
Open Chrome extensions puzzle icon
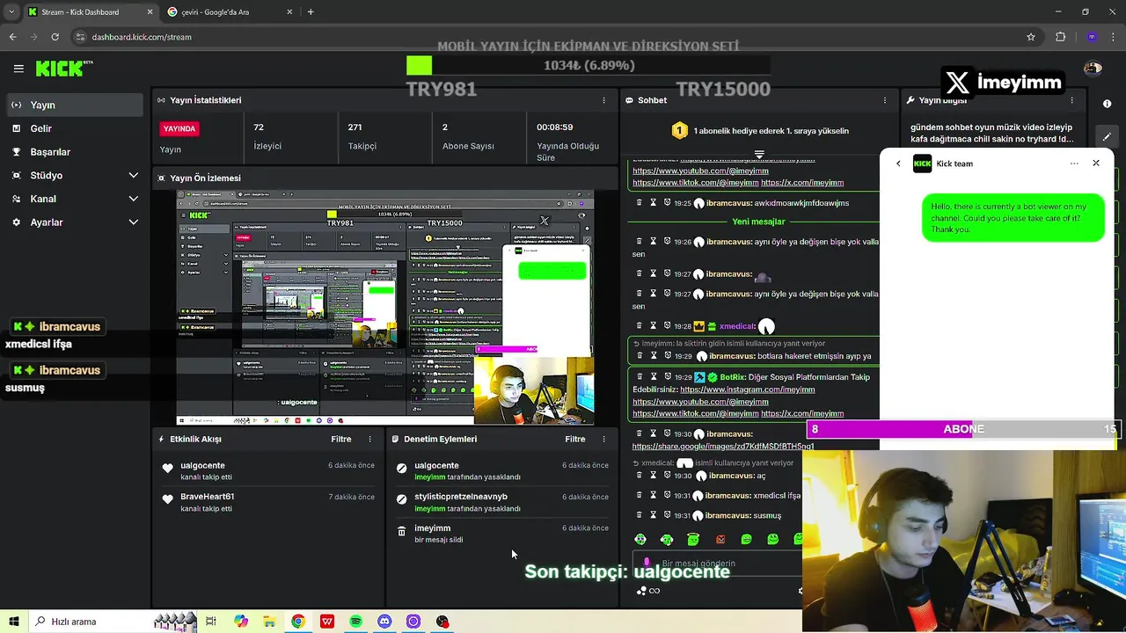pos(1060,37)
